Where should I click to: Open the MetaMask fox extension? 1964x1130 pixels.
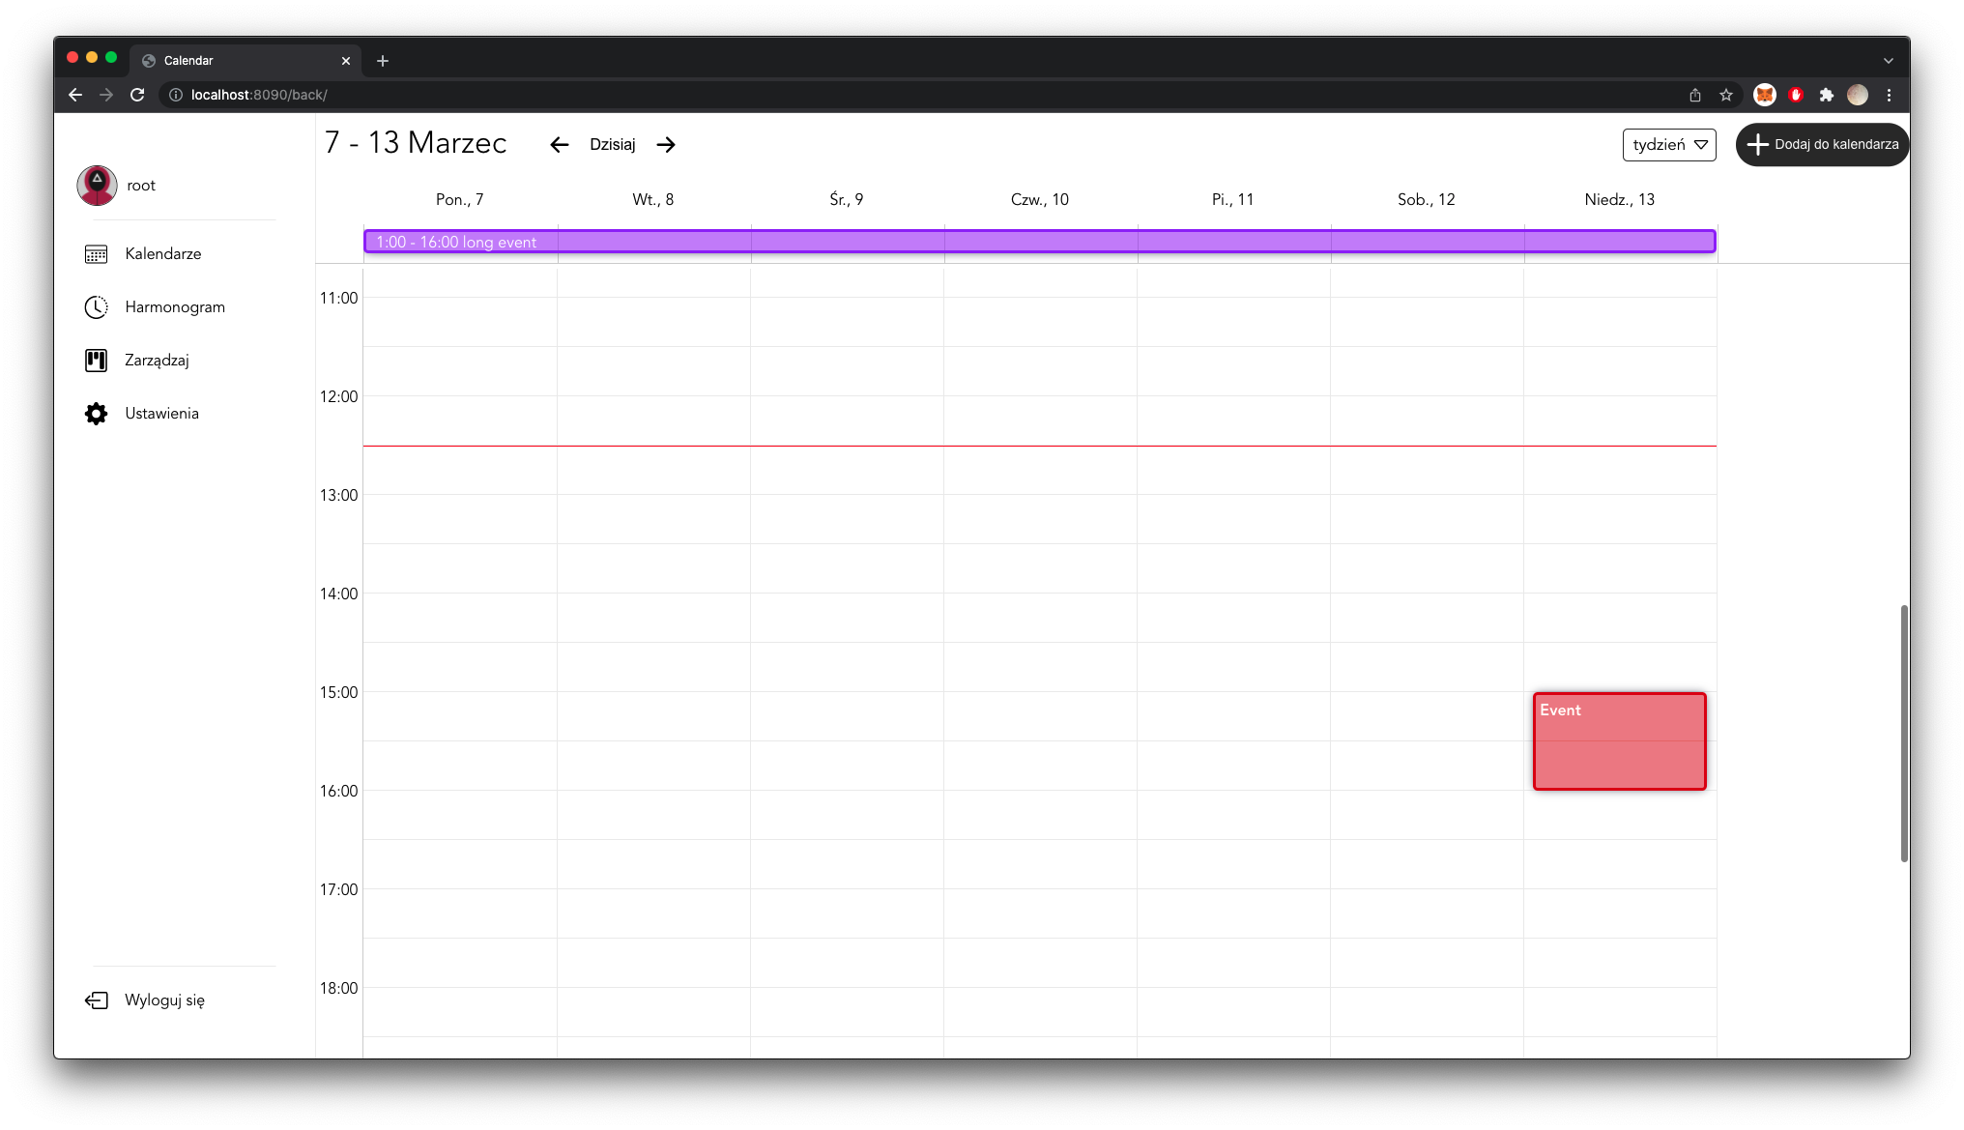pyautogui.click(x=1765, y=95)
